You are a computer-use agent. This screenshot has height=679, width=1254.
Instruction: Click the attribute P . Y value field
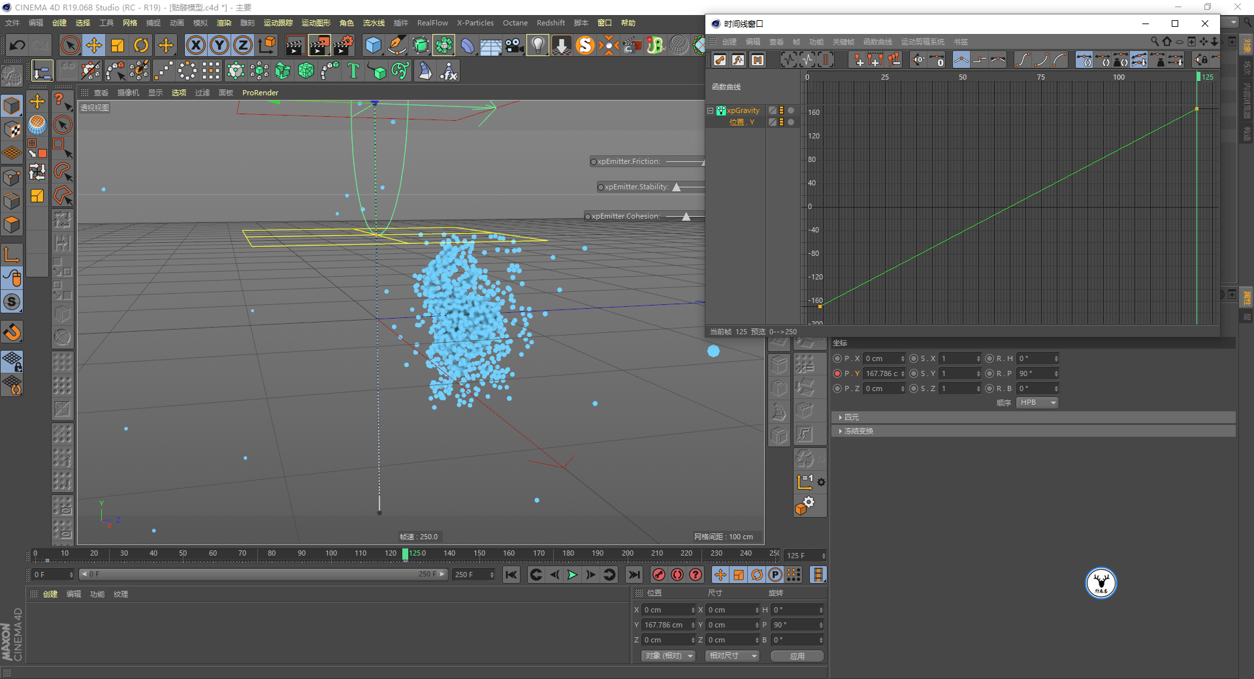tap(884, 373)
